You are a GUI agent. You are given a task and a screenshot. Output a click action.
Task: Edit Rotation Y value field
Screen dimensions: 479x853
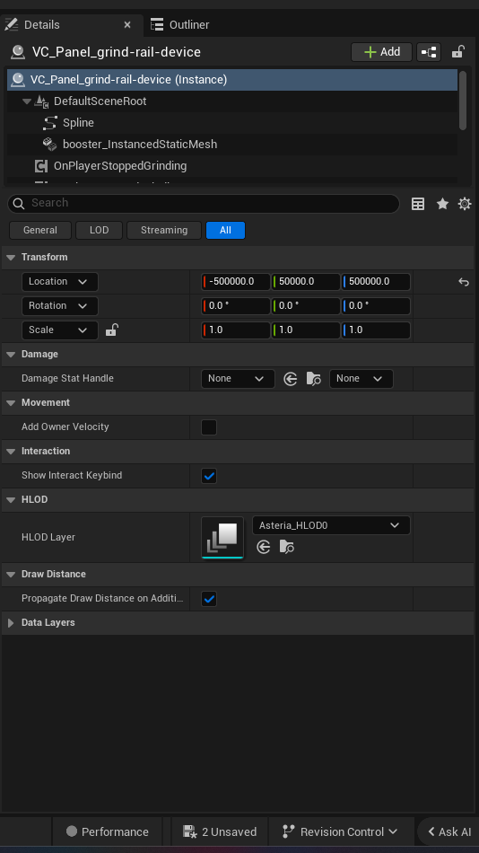[x=306, y=305]
